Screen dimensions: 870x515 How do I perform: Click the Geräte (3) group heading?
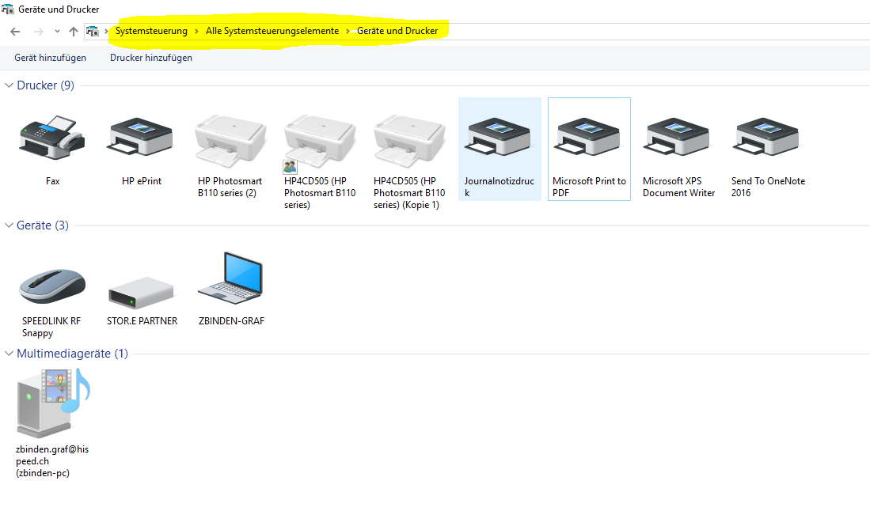[43, 225]
